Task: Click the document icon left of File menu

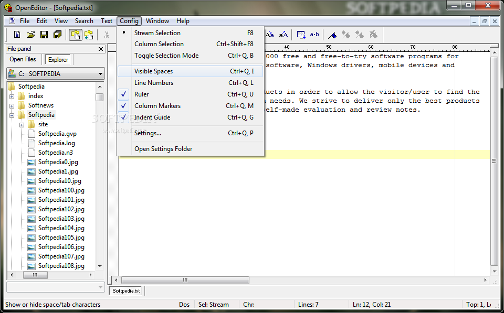Action: [x=12, y=21]
